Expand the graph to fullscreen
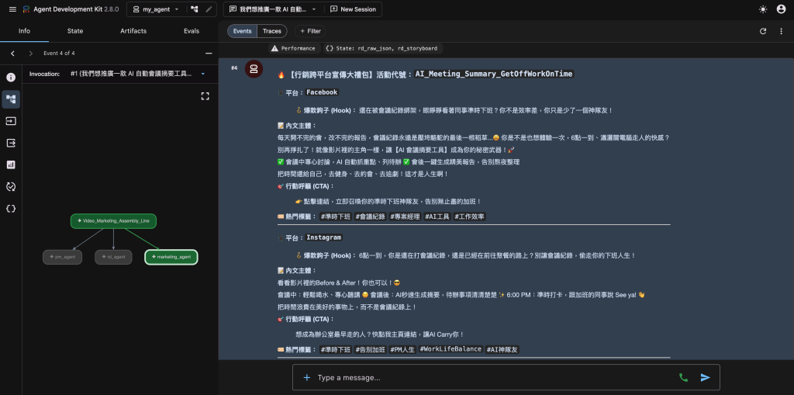Viewport: 794px width, 395px height. point(205,96)
